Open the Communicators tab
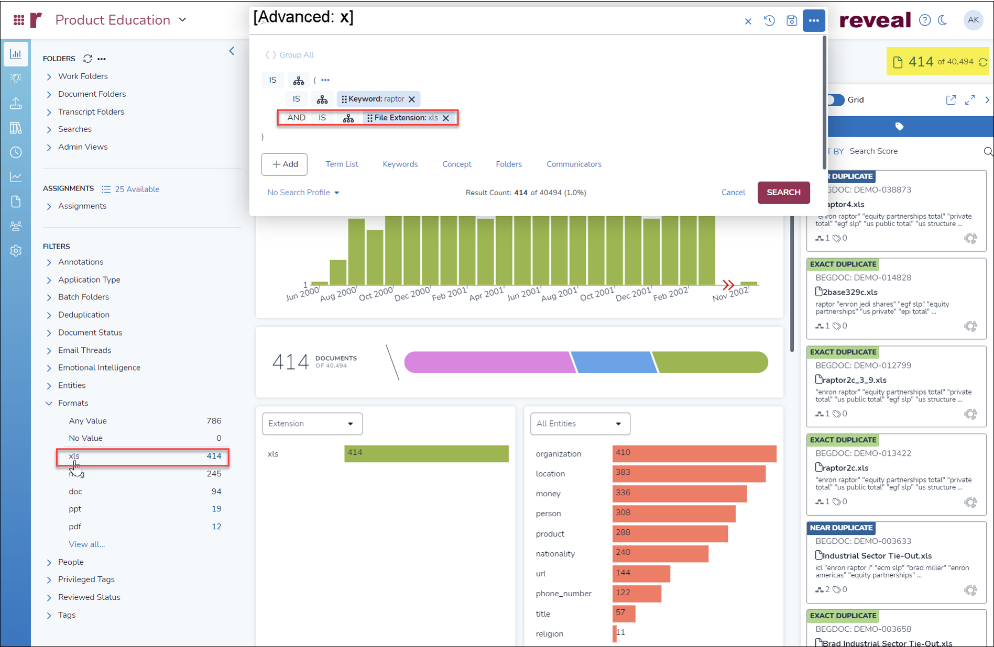 tap(574, 164)
